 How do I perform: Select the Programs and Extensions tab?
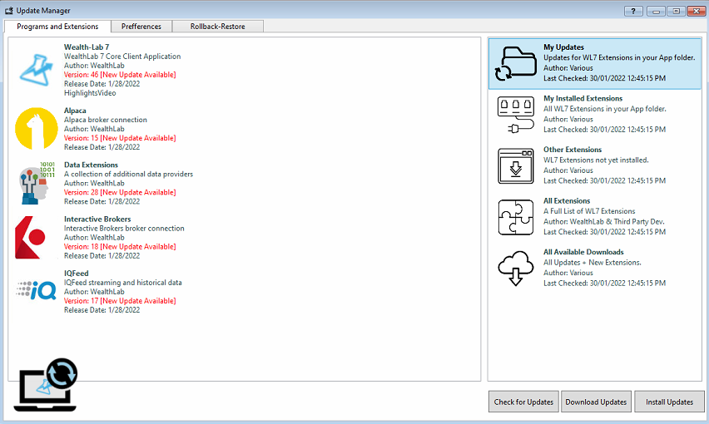pyautogui.click(x=57, y=27)
